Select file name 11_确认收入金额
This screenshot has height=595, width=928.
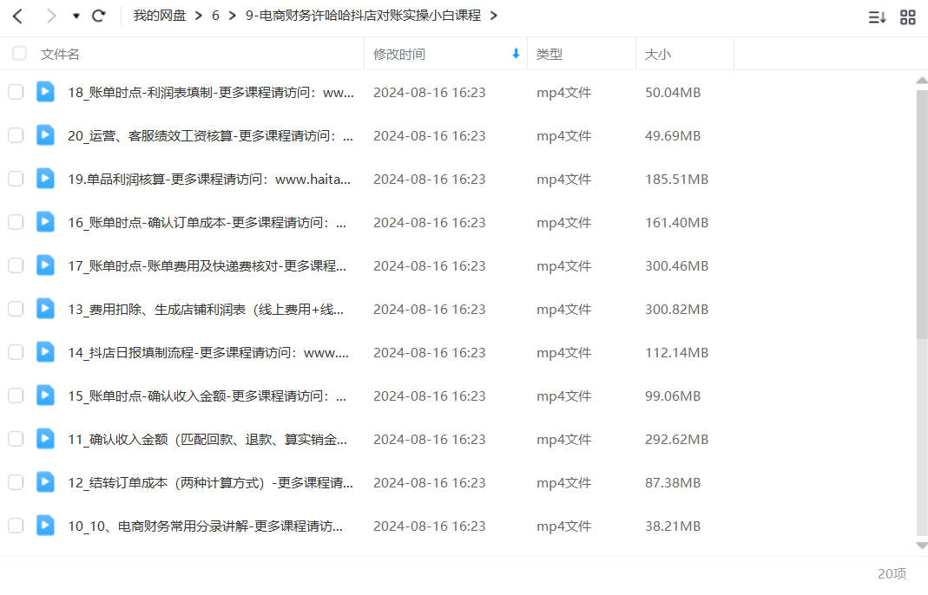click(x=207, y=440)
